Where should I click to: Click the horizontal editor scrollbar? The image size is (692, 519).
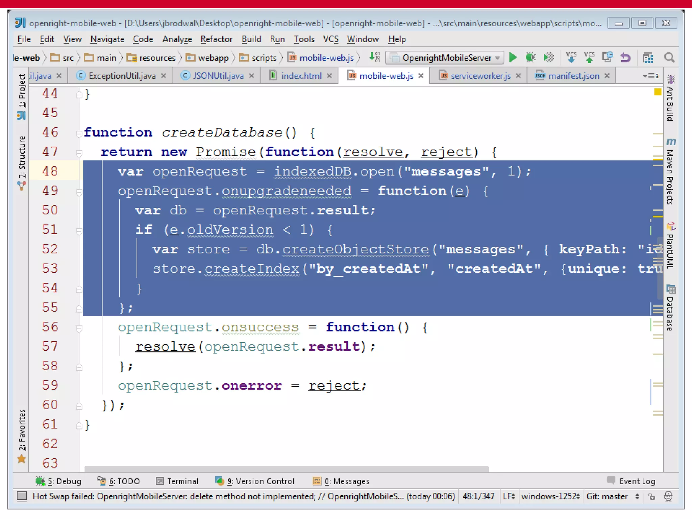coord(287,469)
